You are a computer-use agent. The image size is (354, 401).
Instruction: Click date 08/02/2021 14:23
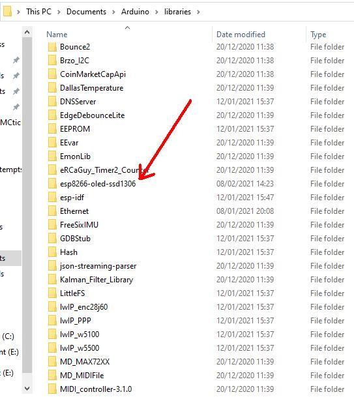(245, 184)
